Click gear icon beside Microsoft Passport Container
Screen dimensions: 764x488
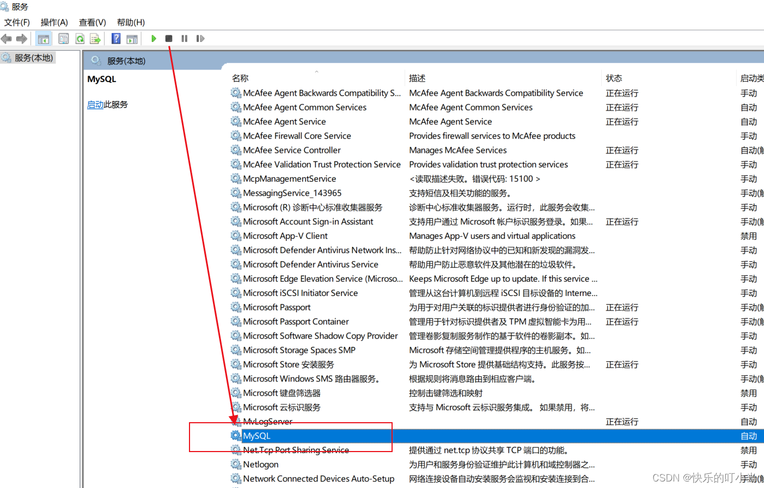(x=236, y=322)
